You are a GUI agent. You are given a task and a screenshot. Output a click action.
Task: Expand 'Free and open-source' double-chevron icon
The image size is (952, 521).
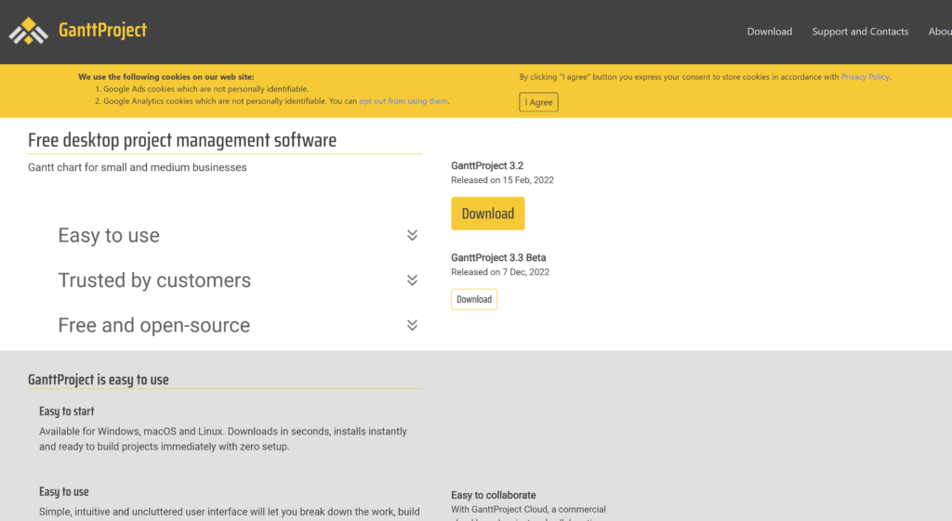412,325
